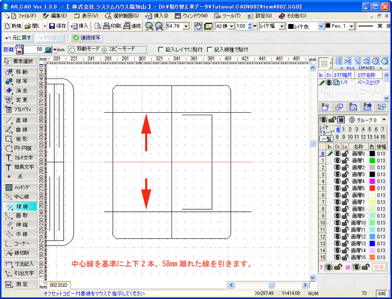This screenshot has height=299, width=392.
Task: Click the 一覧 list button
Action: 326,139
